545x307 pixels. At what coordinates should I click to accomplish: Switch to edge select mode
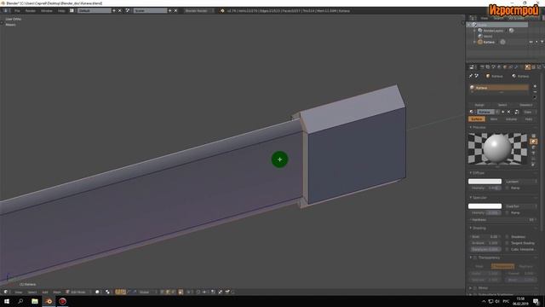168,292
